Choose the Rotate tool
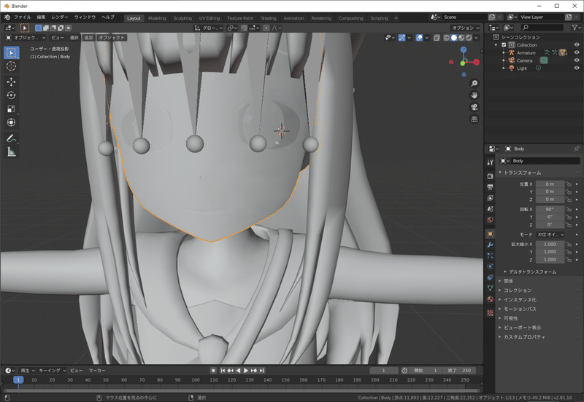584x402 pixels. click(11, 95)
